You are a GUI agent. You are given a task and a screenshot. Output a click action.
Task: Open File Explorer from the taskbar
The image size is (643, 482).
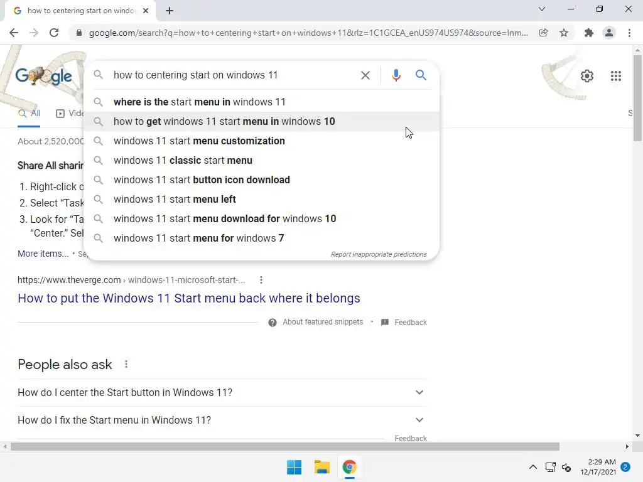(322, 467)
